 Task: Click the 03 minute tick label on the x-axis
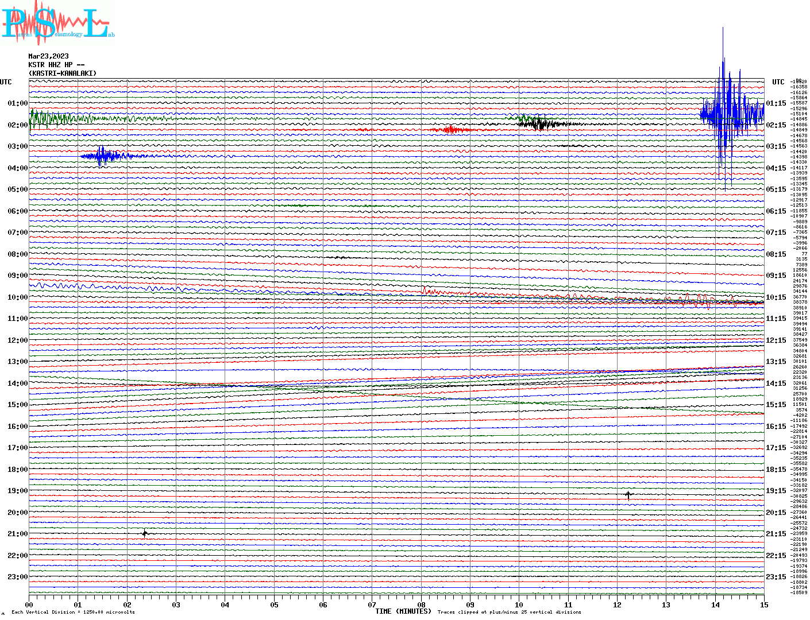point(176,605)
